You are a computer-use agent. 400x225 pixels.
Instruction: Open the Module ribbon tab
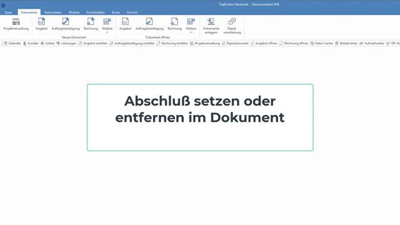point(74,12)
